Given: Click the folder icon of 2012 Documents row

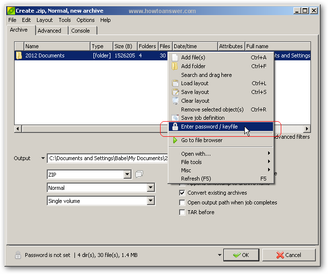Looking at the screenshot, I should point(19,55).
